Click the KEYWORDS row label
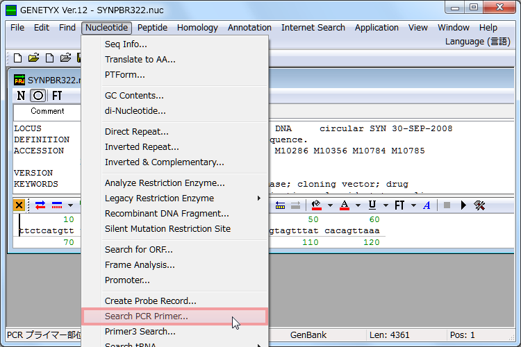 coord(36,184)
